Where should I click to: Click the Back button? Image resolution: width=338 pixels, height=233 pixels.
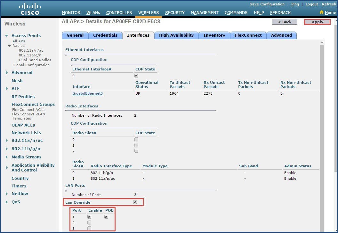285,22
